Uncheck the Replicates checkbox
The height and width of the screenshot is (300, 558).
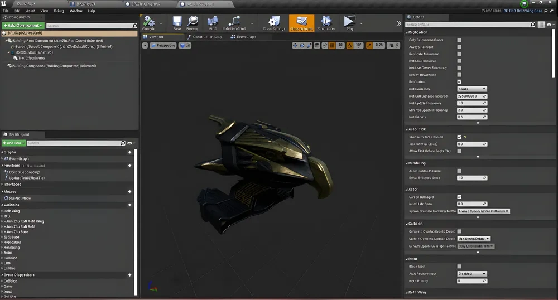[x=459, y=82]
